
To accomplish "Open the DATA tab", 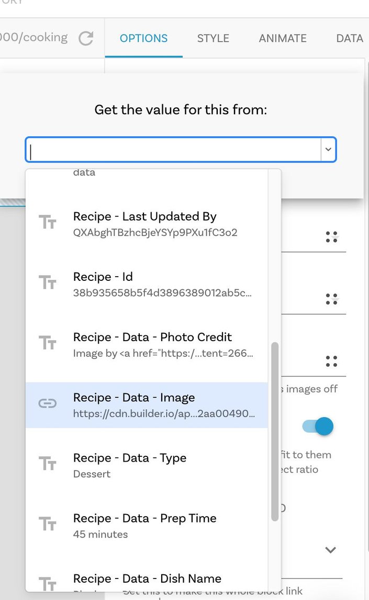I will [x=350, y=38].
